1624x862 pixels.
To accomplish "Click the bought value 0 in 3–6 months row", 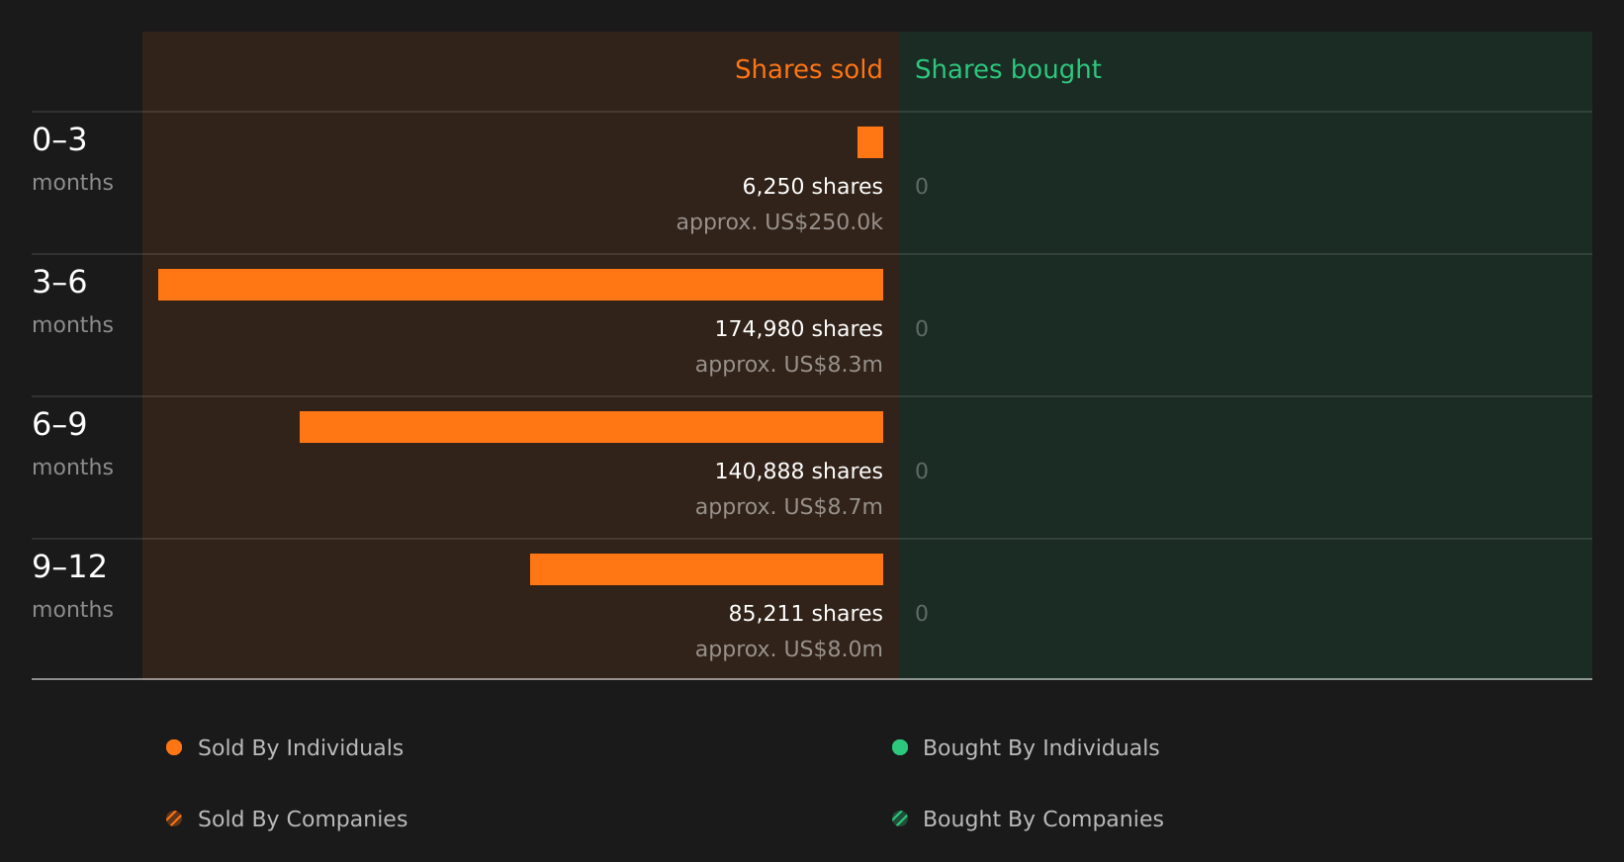I will click(922, 328).
